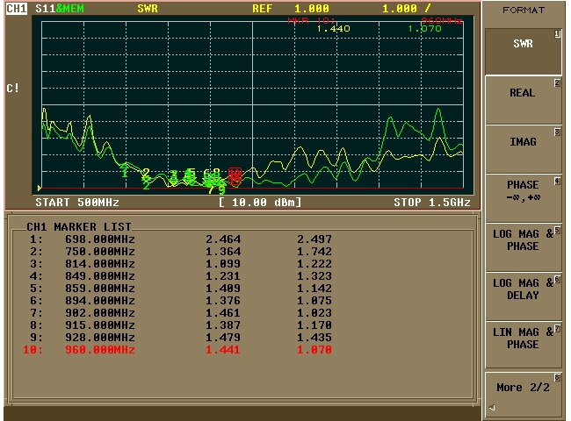Click the REF 1.000 reference value
Screen dimensions: 571x421
[291, 9]
